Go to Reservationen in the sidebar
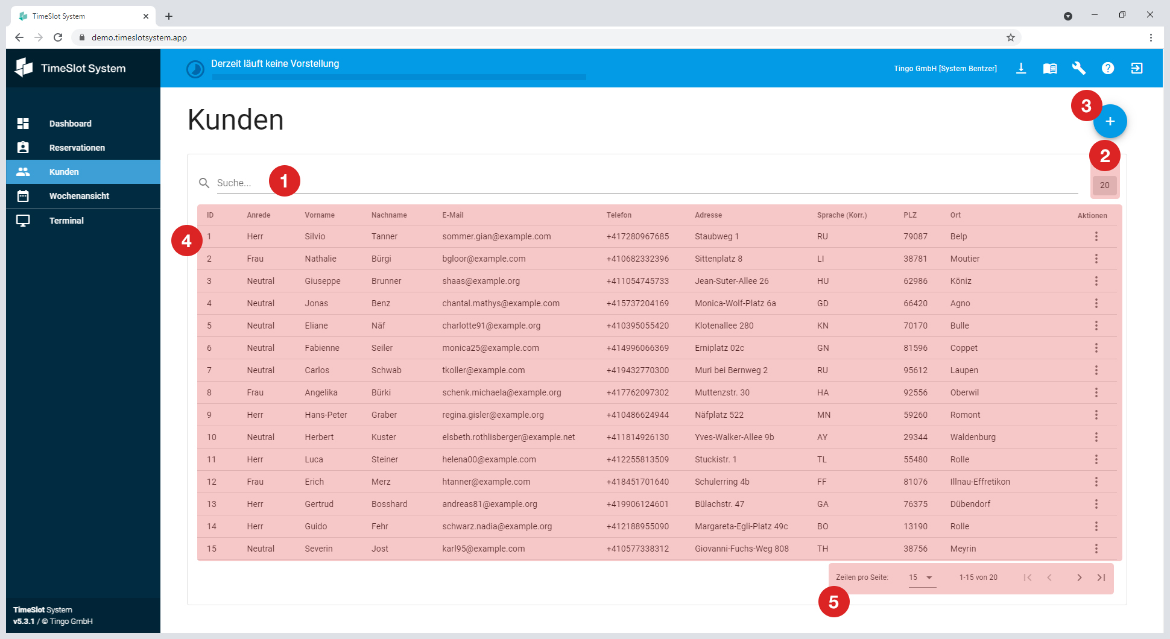 [x=83, y=148]
